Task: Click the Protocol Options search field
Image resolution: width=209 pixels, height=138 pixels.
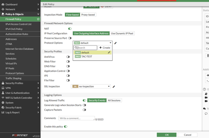Action: tap(85, 48)
